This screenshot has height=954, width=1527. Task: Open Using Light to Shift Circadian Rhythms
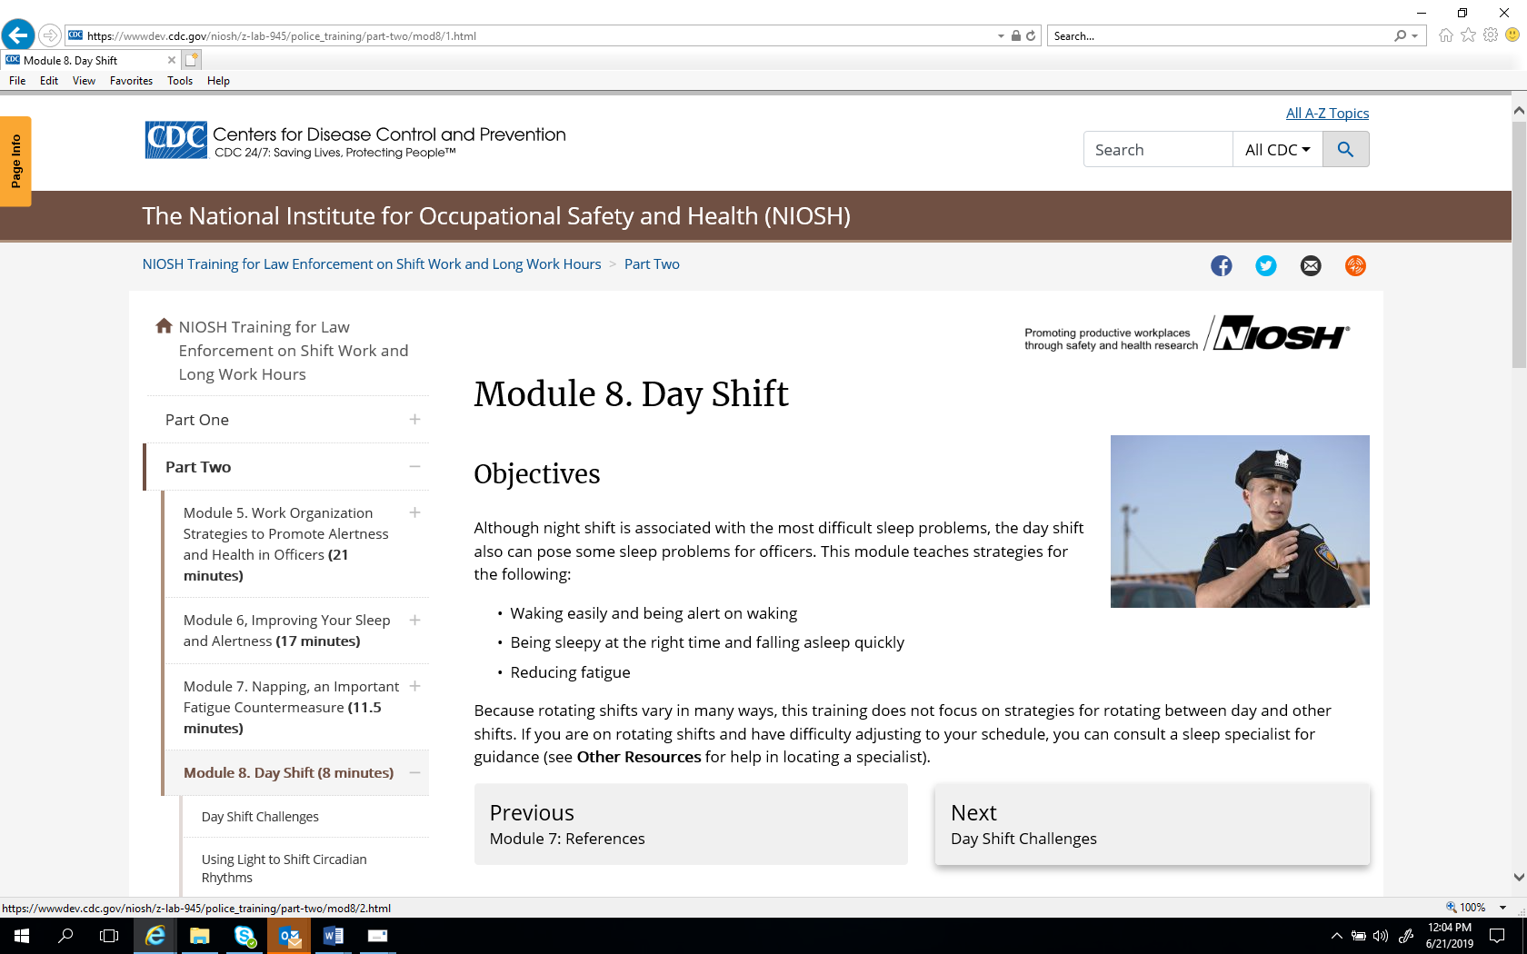pos(284,869)
